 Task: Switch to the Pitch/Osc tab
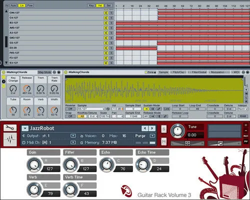[178, 72]
